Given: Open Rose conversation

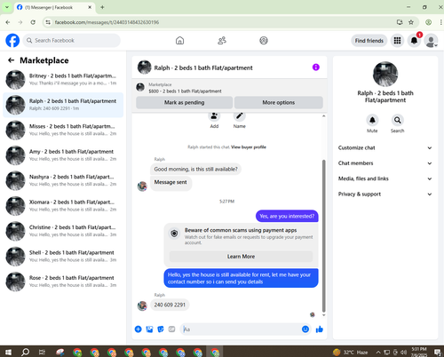Looking at the screenshot, I should 63,282.
